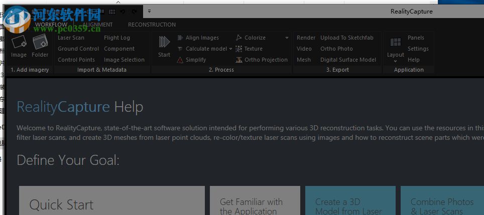Click the Mesh export button
This screenshot has height=215, width=484.
tap(304, 60)
